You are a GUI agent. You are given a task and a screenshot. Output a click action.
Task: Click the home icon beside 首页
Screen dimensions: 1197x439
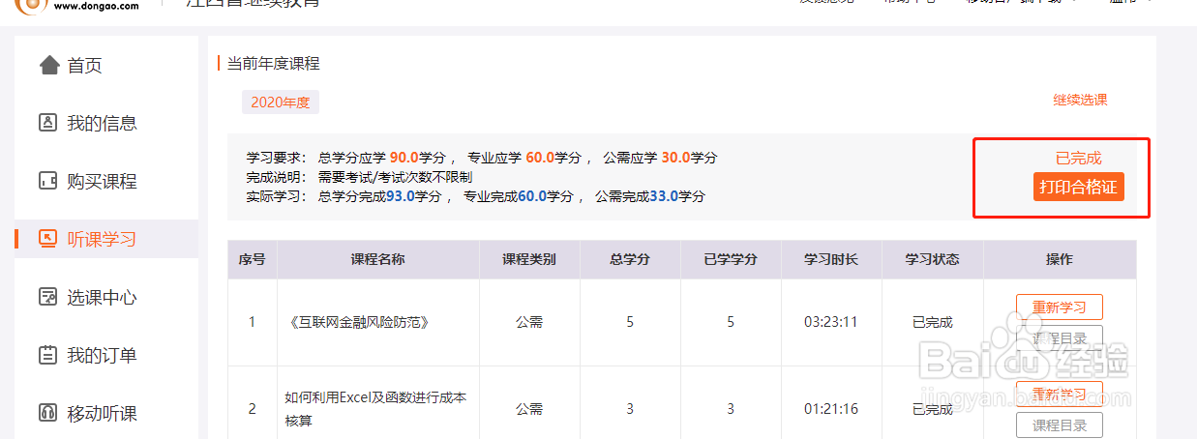click(48, 65)
